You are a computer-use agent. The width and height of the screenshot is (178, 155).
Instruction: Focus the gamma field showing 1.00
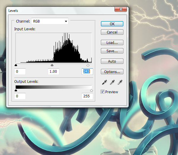[53, 72]
